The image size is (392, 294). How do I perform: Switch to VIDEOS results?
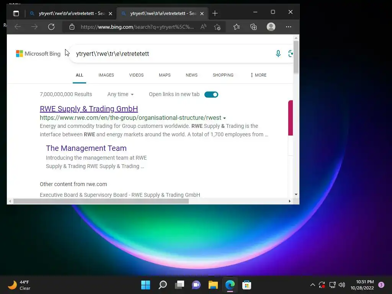coord(137,75)
